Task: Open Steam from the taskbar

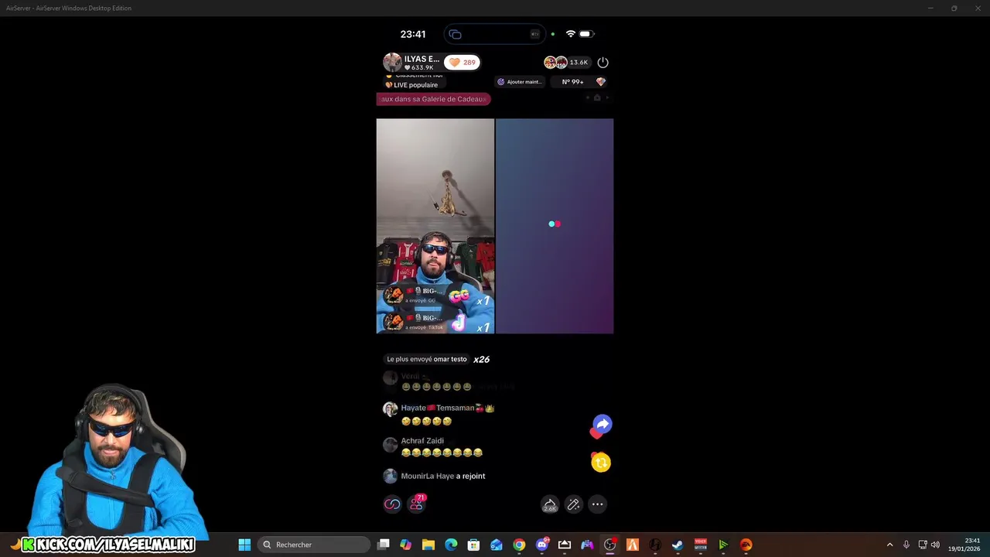Action: (678, 545)
